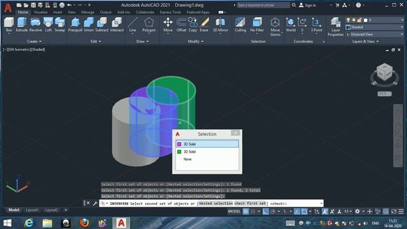407x229 pixels.
Task: Open the Unsaved View dropdown
Action: 375,34
